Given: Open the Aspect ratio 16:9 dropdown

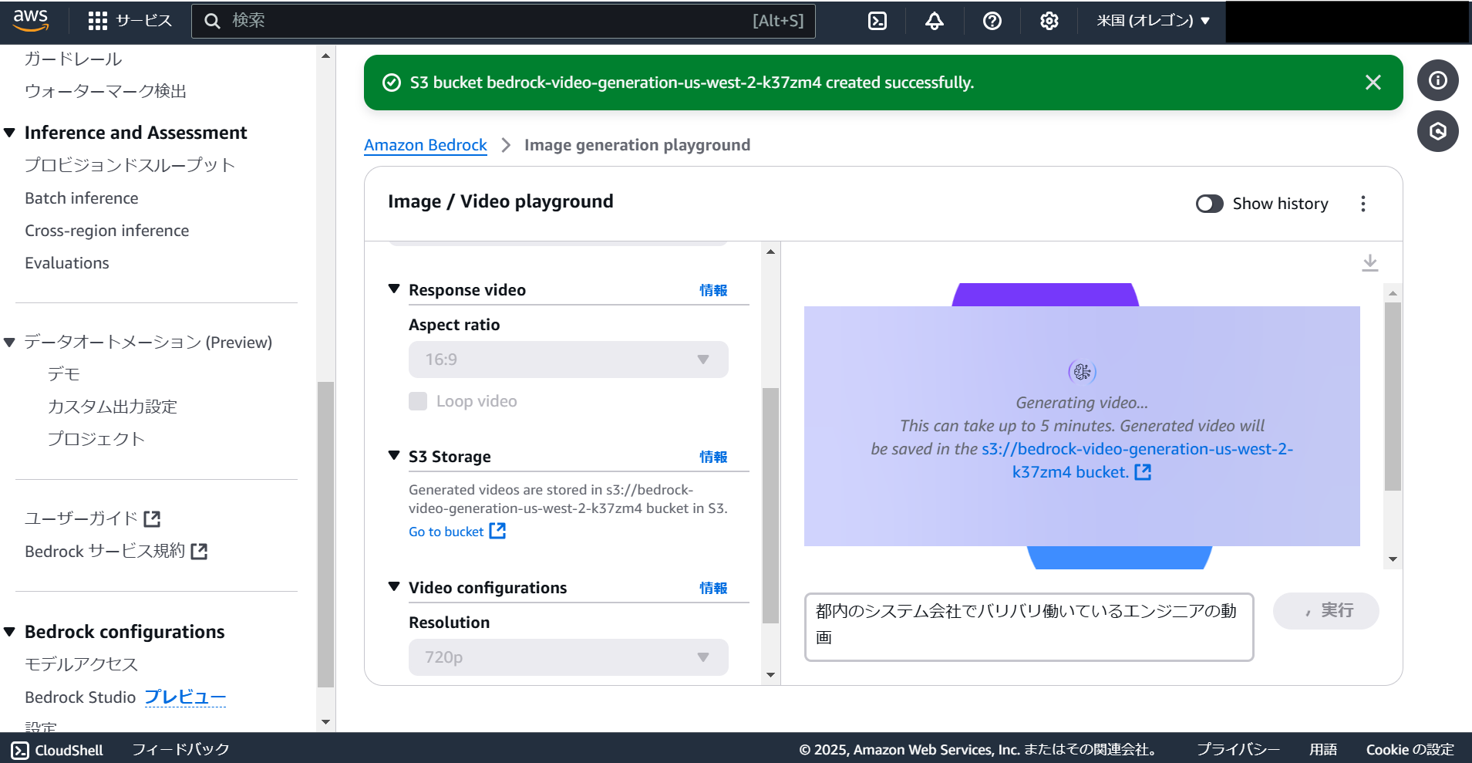Looking at the screenshot, I should [x=568, y=360].
